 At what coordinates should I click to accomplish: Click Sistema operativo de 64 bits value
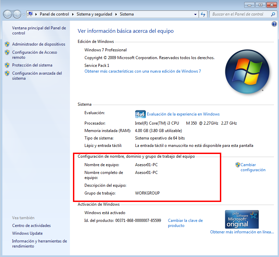coord(160,138)
